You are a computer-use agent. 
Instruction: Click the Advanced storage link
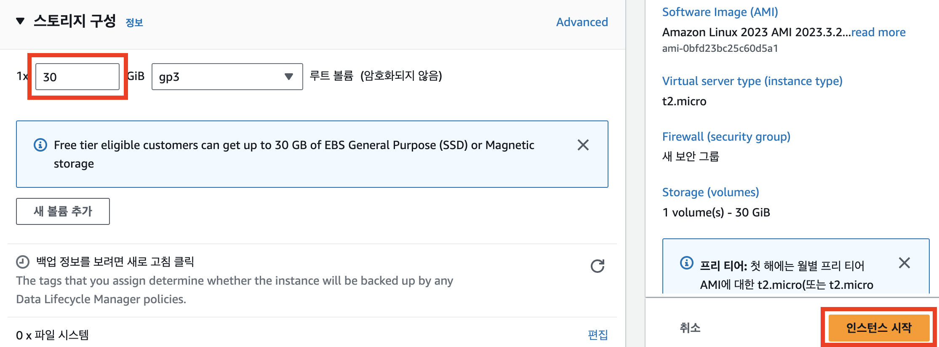582,22
